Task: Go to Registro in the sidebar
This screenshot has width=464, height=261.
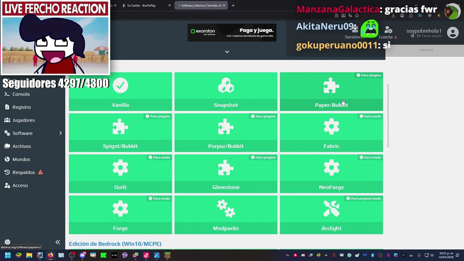Action: [x=33, y=107]
